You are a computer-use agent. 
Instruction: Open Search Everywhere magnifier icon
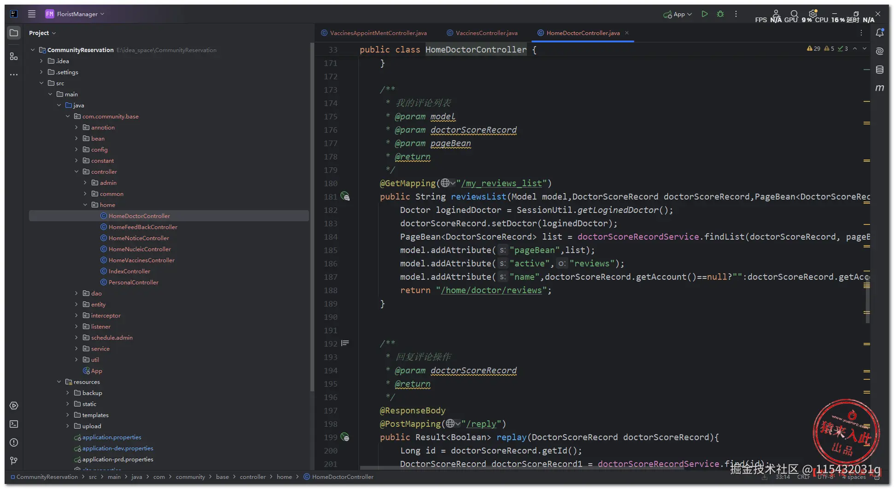point(794,14)
